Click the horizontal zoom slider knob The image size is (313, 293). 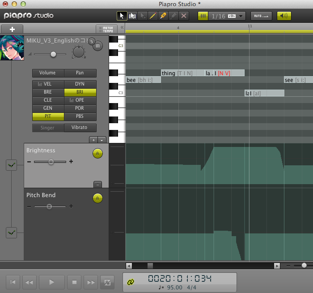pyautogui.click(x=304, y=265)
